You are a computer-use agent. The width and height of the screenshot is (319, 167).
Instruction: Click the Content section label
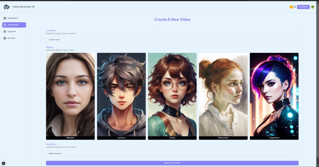51,30
